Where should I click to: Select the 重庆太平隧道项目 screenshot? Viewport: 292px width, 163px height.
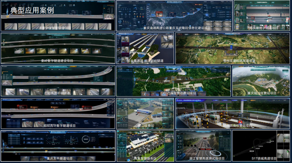tap(58, 146)
